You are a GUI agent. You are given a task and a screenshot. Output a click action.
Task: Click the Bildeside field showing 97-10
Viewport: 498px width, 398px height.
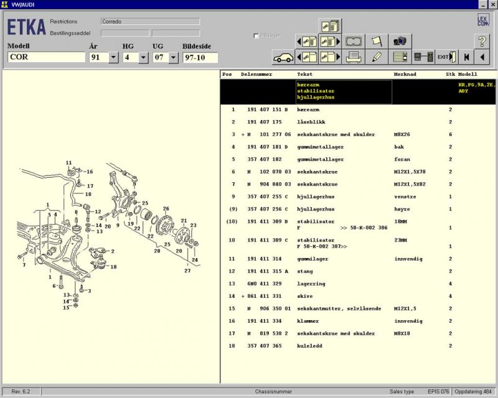click(200, 58)
